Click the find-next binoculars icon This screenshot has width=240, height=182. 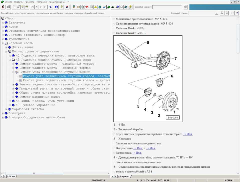click(x=227, y=13)
